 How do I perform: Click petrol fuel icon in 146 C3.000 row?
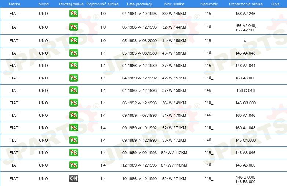click(73, 103)
